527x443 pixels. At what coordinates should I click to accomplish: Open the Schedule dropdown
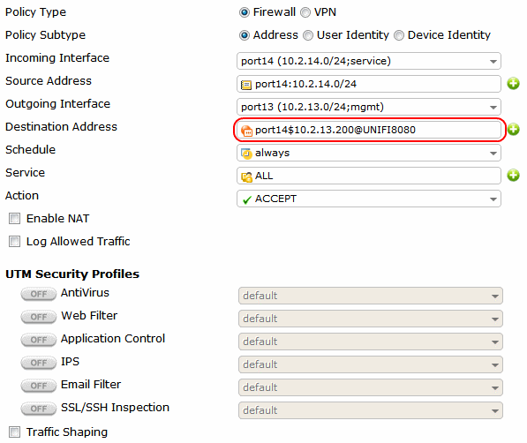coord(369,153)
